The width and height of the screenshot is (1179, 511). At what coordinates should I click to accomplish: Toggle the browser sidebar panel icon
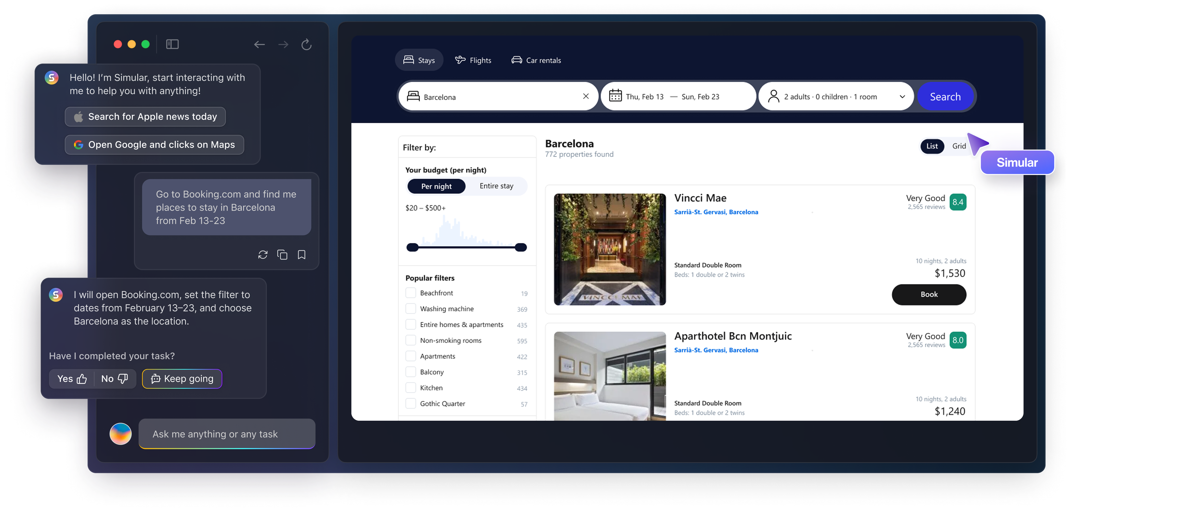tap(172, 44)
